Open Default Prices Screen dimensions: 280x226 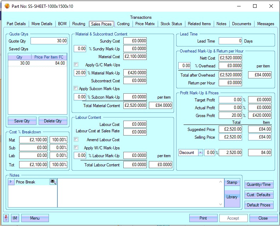point(258,205)
